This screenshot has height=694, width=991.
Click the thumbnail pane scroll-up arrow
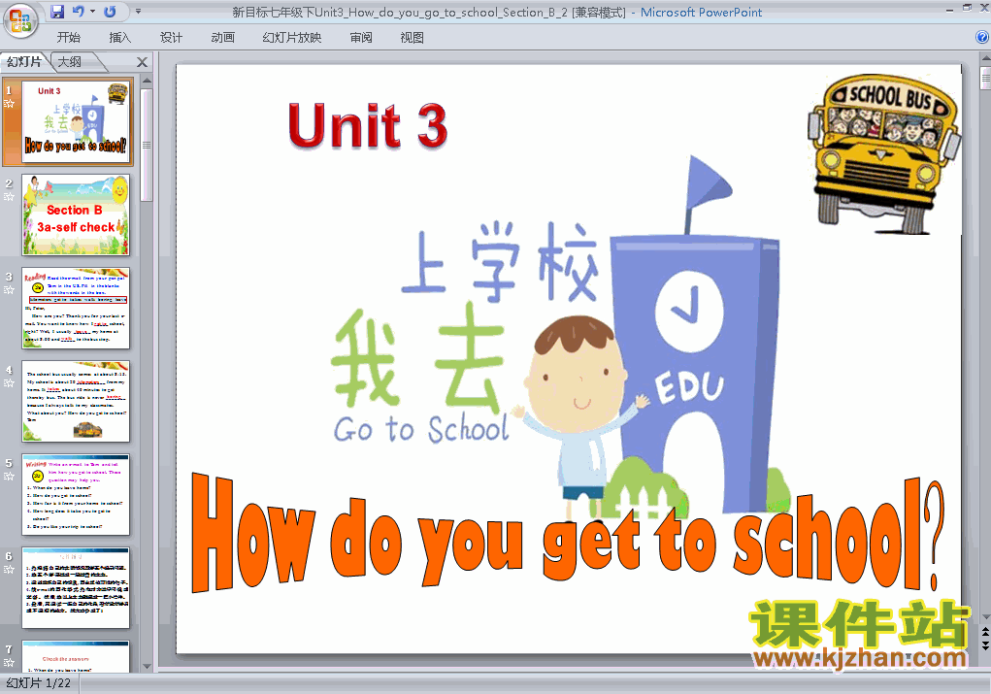[x=147, y=81]
